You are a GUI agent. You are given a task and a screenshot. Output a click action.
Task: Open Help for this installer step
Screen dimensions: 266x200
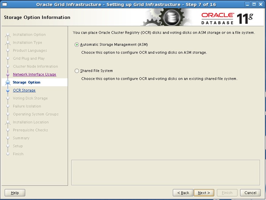tap(15, 193)
